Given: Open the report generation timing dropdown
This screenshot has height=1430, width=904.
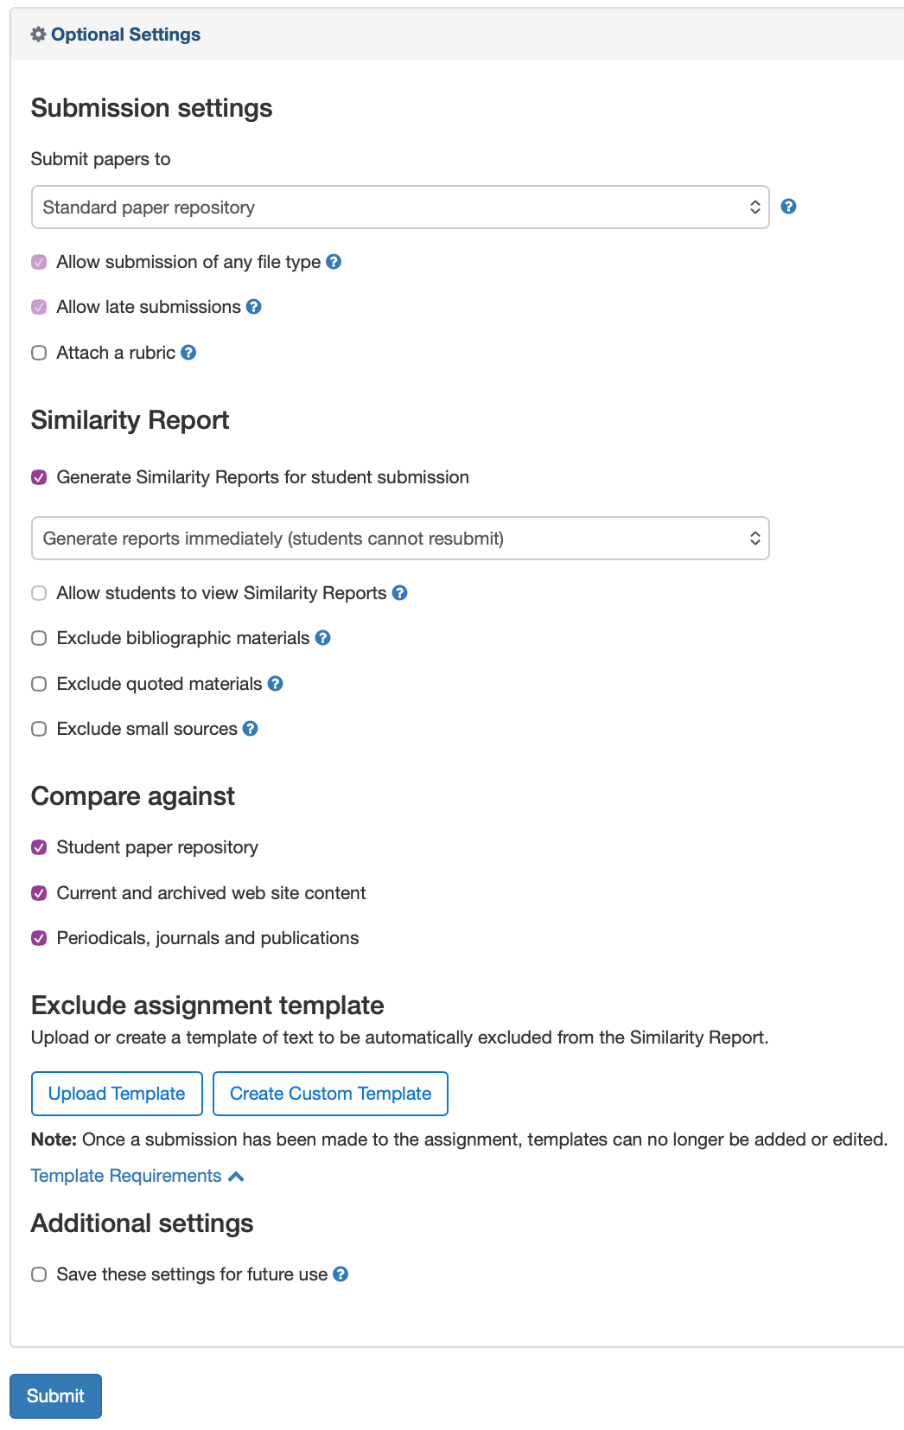Looking at the screenshot, I should (x=399, y=538).
